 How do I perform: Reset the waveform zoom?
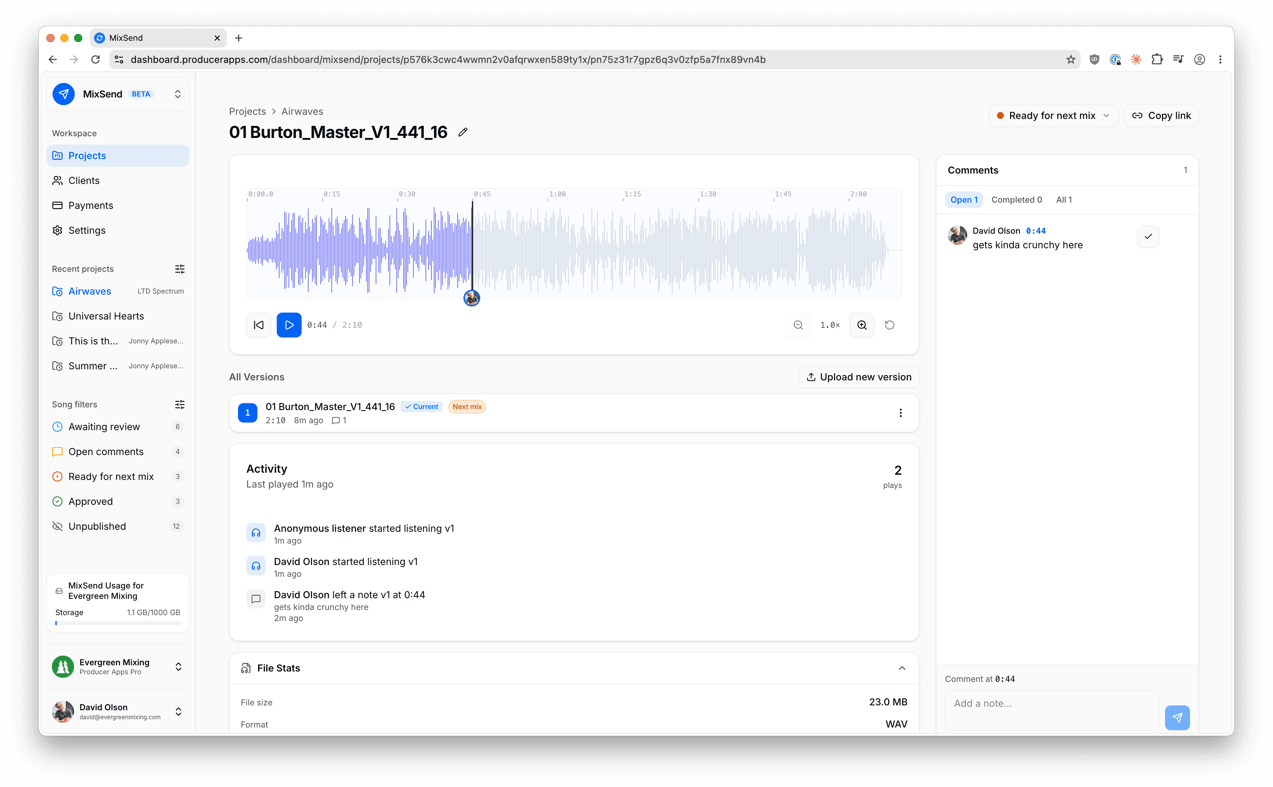(x=890, y=325)
